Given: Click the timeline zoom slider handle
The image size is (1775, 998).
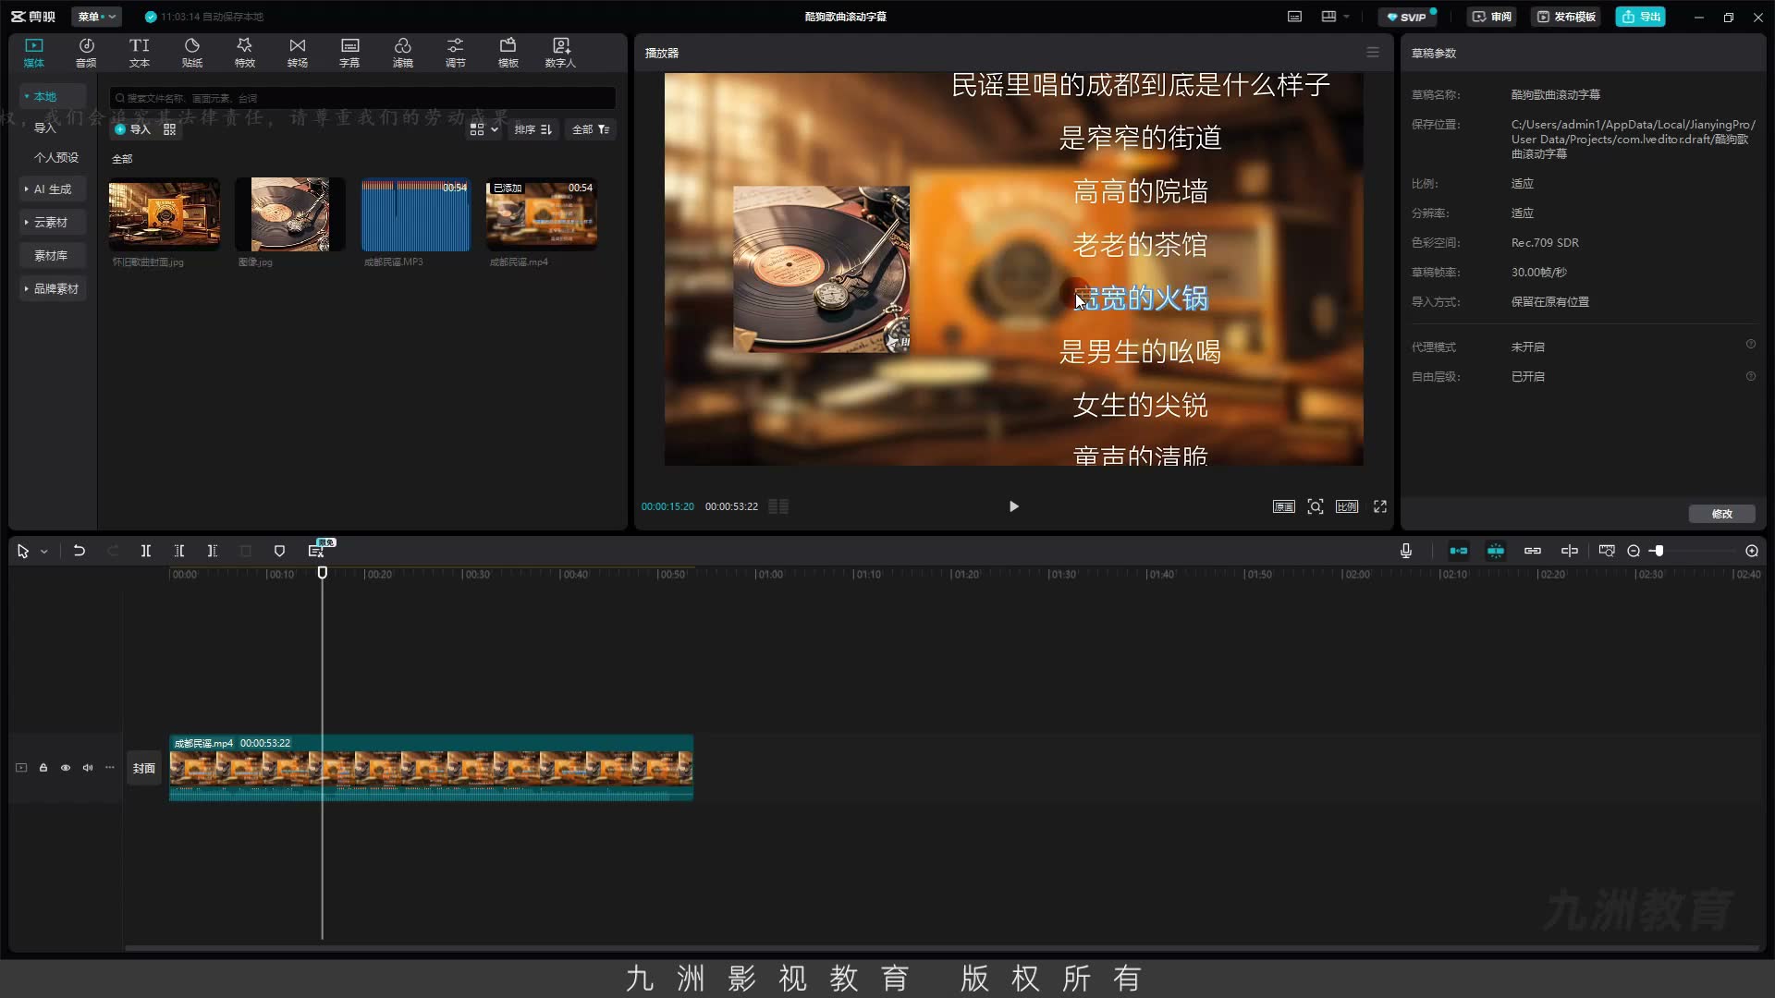Looking at the screenshot, I should pos(1659,551).
